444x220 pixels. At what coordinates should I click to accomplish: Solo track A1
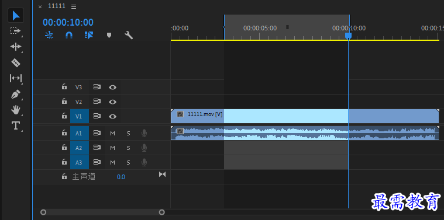pos(128,133)
